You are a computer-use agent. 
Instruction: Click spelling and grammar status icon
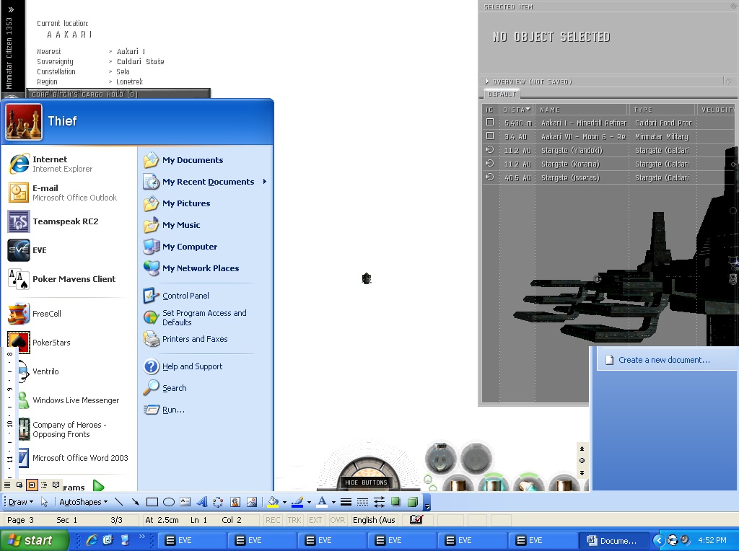[416, 520]
